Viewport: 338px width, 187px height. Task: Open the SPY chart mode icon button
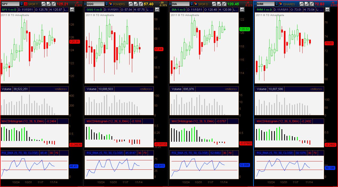point(72,9)
